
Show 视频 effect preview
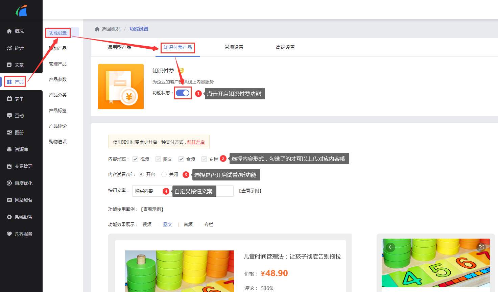147,224
